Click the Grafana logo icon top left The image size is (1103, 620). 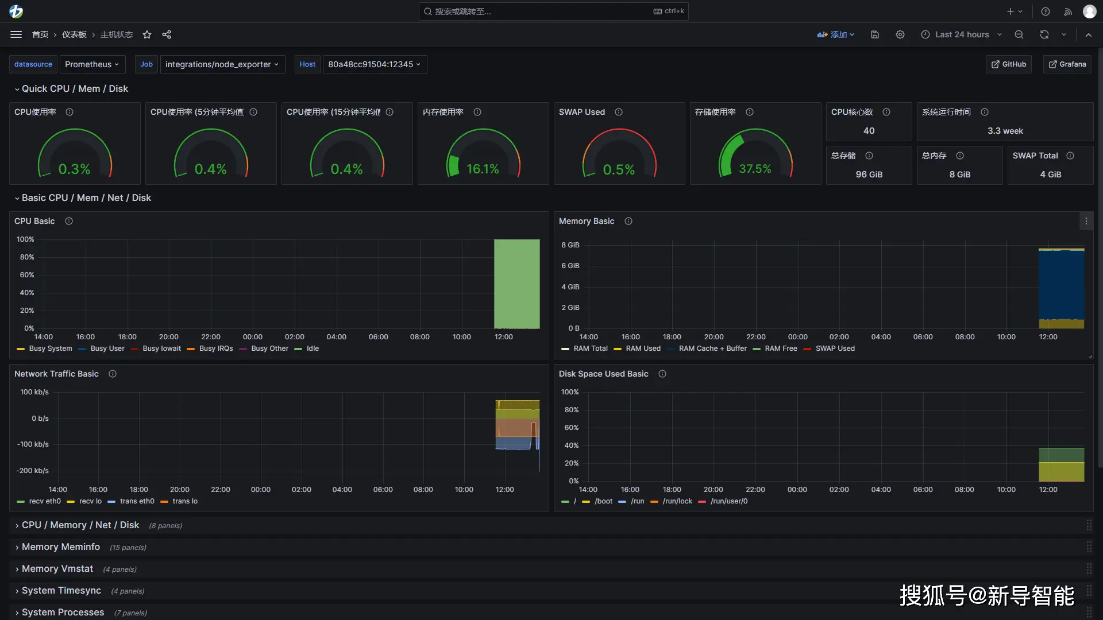[16, 11]
